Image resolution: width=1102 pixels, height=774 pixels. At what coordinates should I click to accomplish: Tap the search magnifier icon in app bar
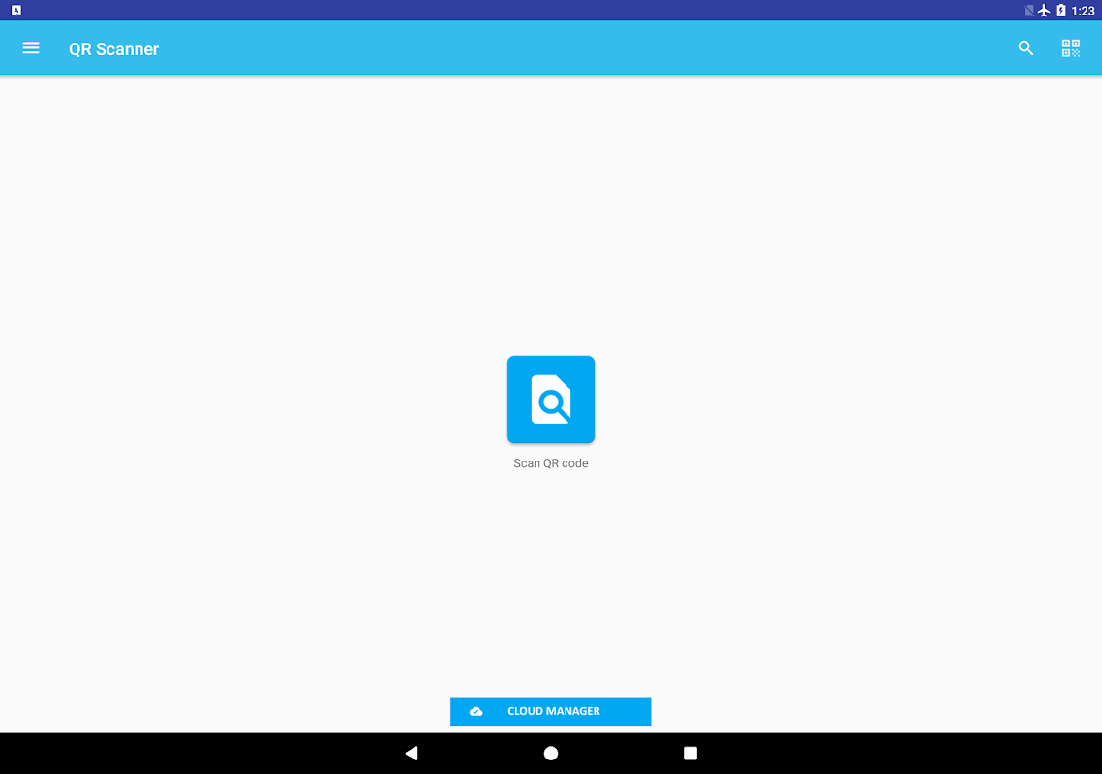1025,47
